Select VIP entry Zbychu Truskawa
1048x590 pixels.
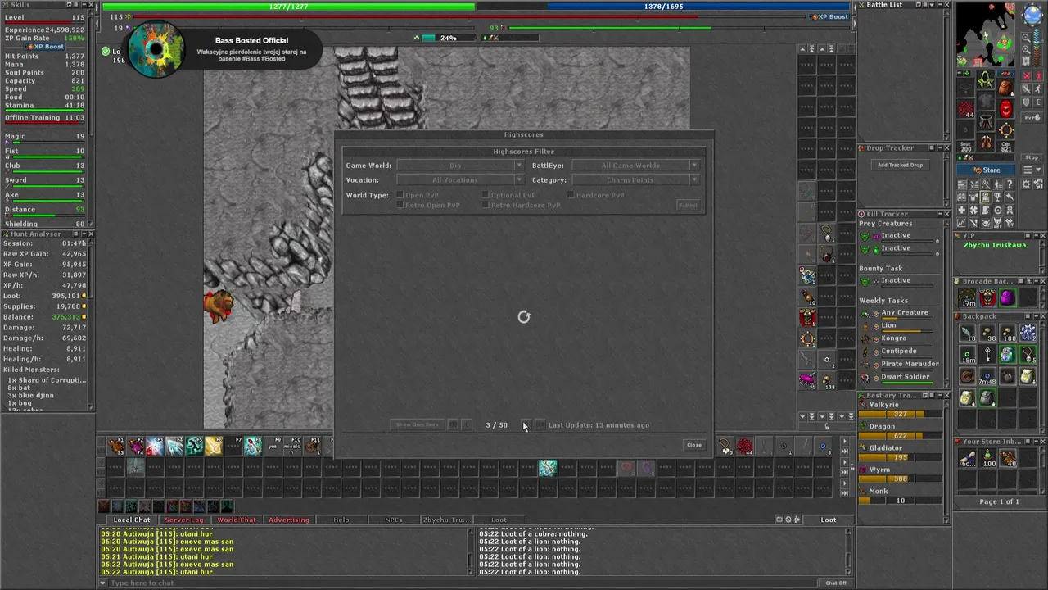coord(995,245)
